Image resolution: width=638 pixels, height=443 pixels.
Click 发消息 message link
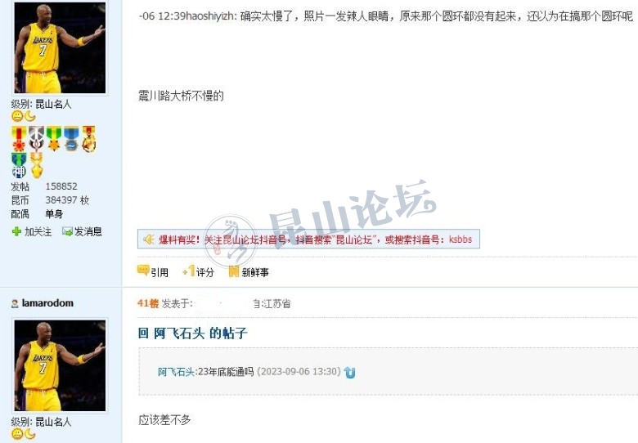coord(88,231)
